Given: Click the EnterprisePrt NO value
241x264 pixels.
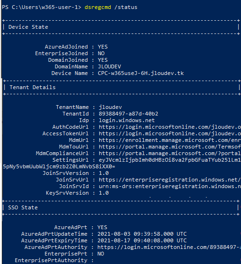Looking at the screenshot, I should tap(101, 254).
